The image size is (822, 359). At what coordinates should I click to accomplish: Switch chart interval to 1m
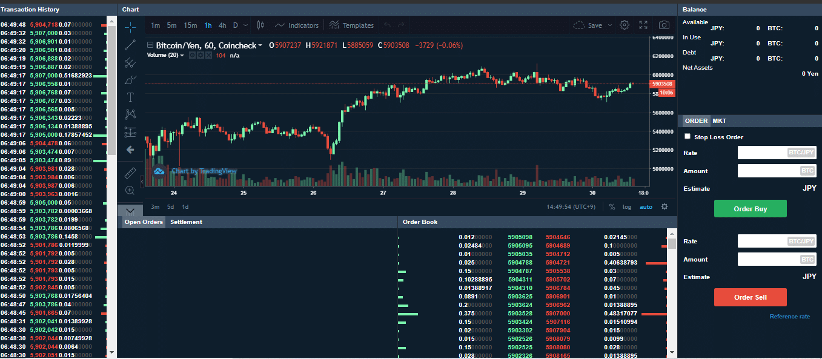tap(156, 25)
